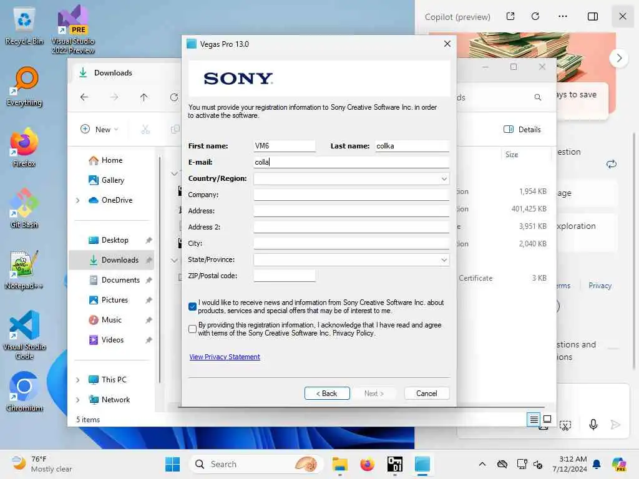Open Windows Start menu
Viewport: 639px width, 479px height.
pos(172,464)
